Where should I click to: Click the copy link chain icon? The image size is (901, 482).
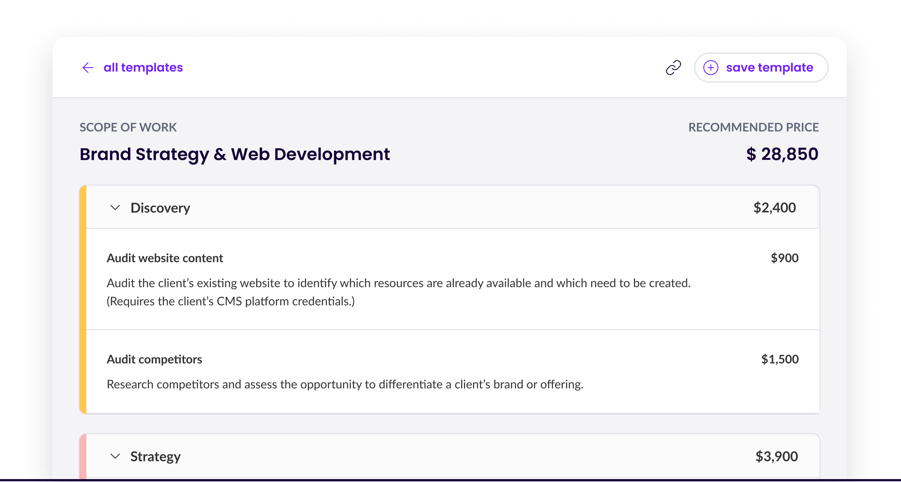point(673,68)
